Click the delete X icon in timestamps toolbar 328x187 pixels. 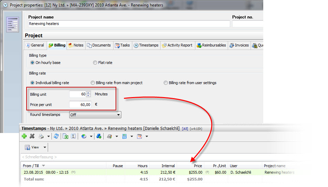(32, 136)
